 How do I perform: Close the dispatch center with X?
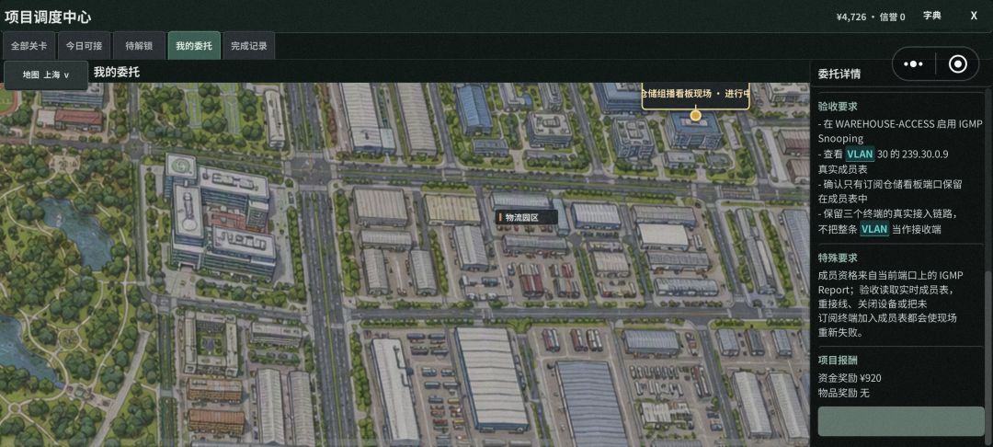(x=974, y=16)
